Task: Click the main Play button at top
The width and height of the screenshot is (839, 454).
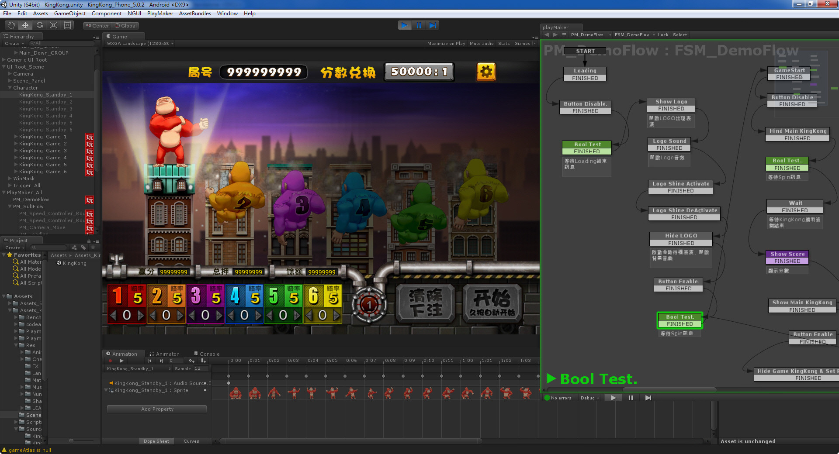Action: coord(405,25)
